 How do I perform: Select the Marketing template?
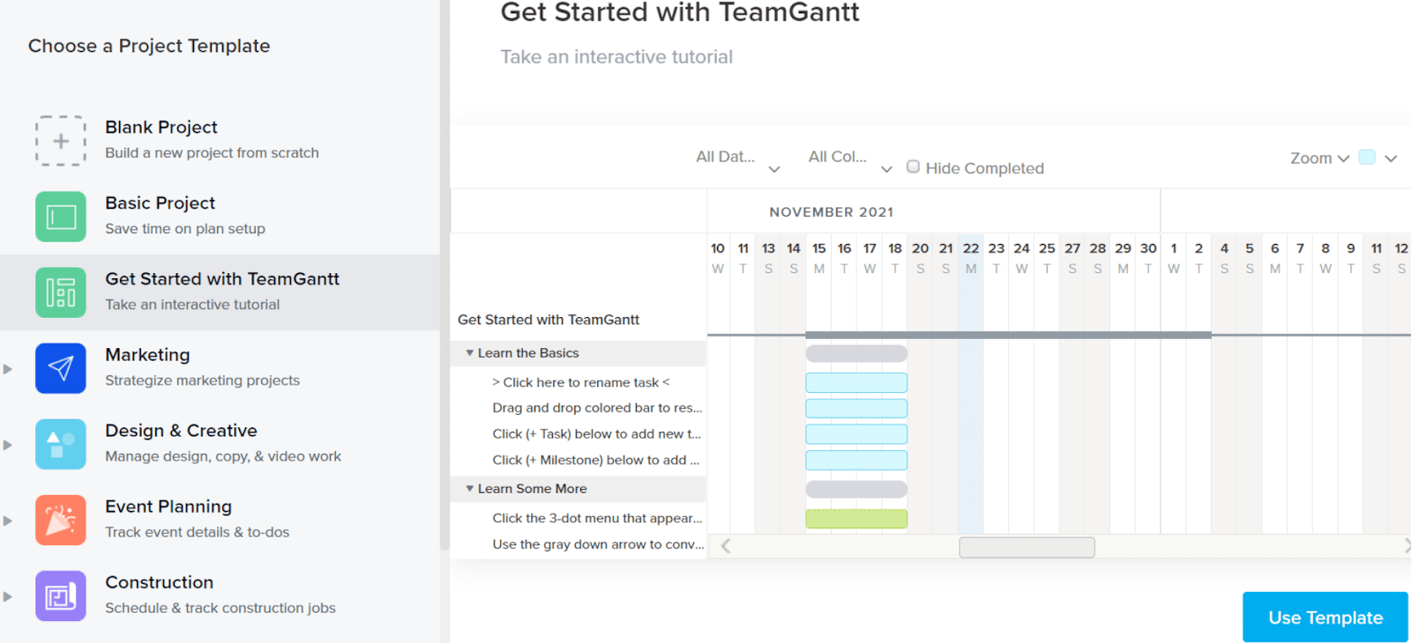[x=220, y=368]
